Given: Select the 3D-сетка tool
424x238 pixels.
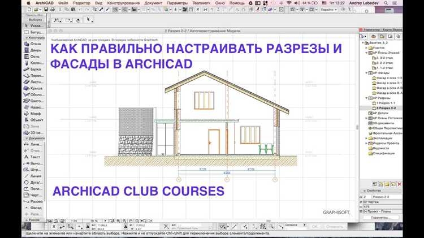Looking at the screenshot, I should tap(33, 132).
